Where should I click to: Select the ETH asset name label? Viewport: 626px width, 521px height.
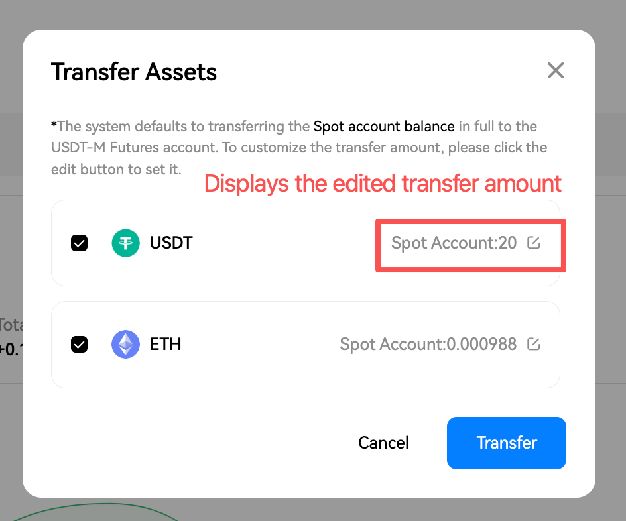pyautogui.click(x=166, y=345)
